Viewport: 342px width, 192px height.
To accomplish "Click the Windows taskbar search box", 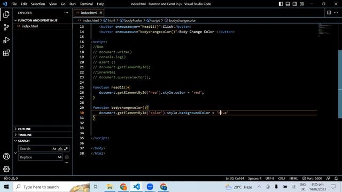I will pos(51,187).
